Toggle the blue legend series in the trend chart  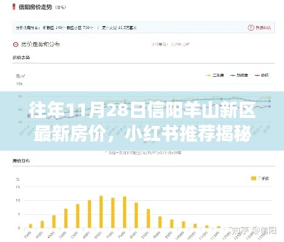click(239, 76)
